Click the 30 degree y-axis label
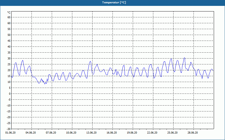 (9, 59)
